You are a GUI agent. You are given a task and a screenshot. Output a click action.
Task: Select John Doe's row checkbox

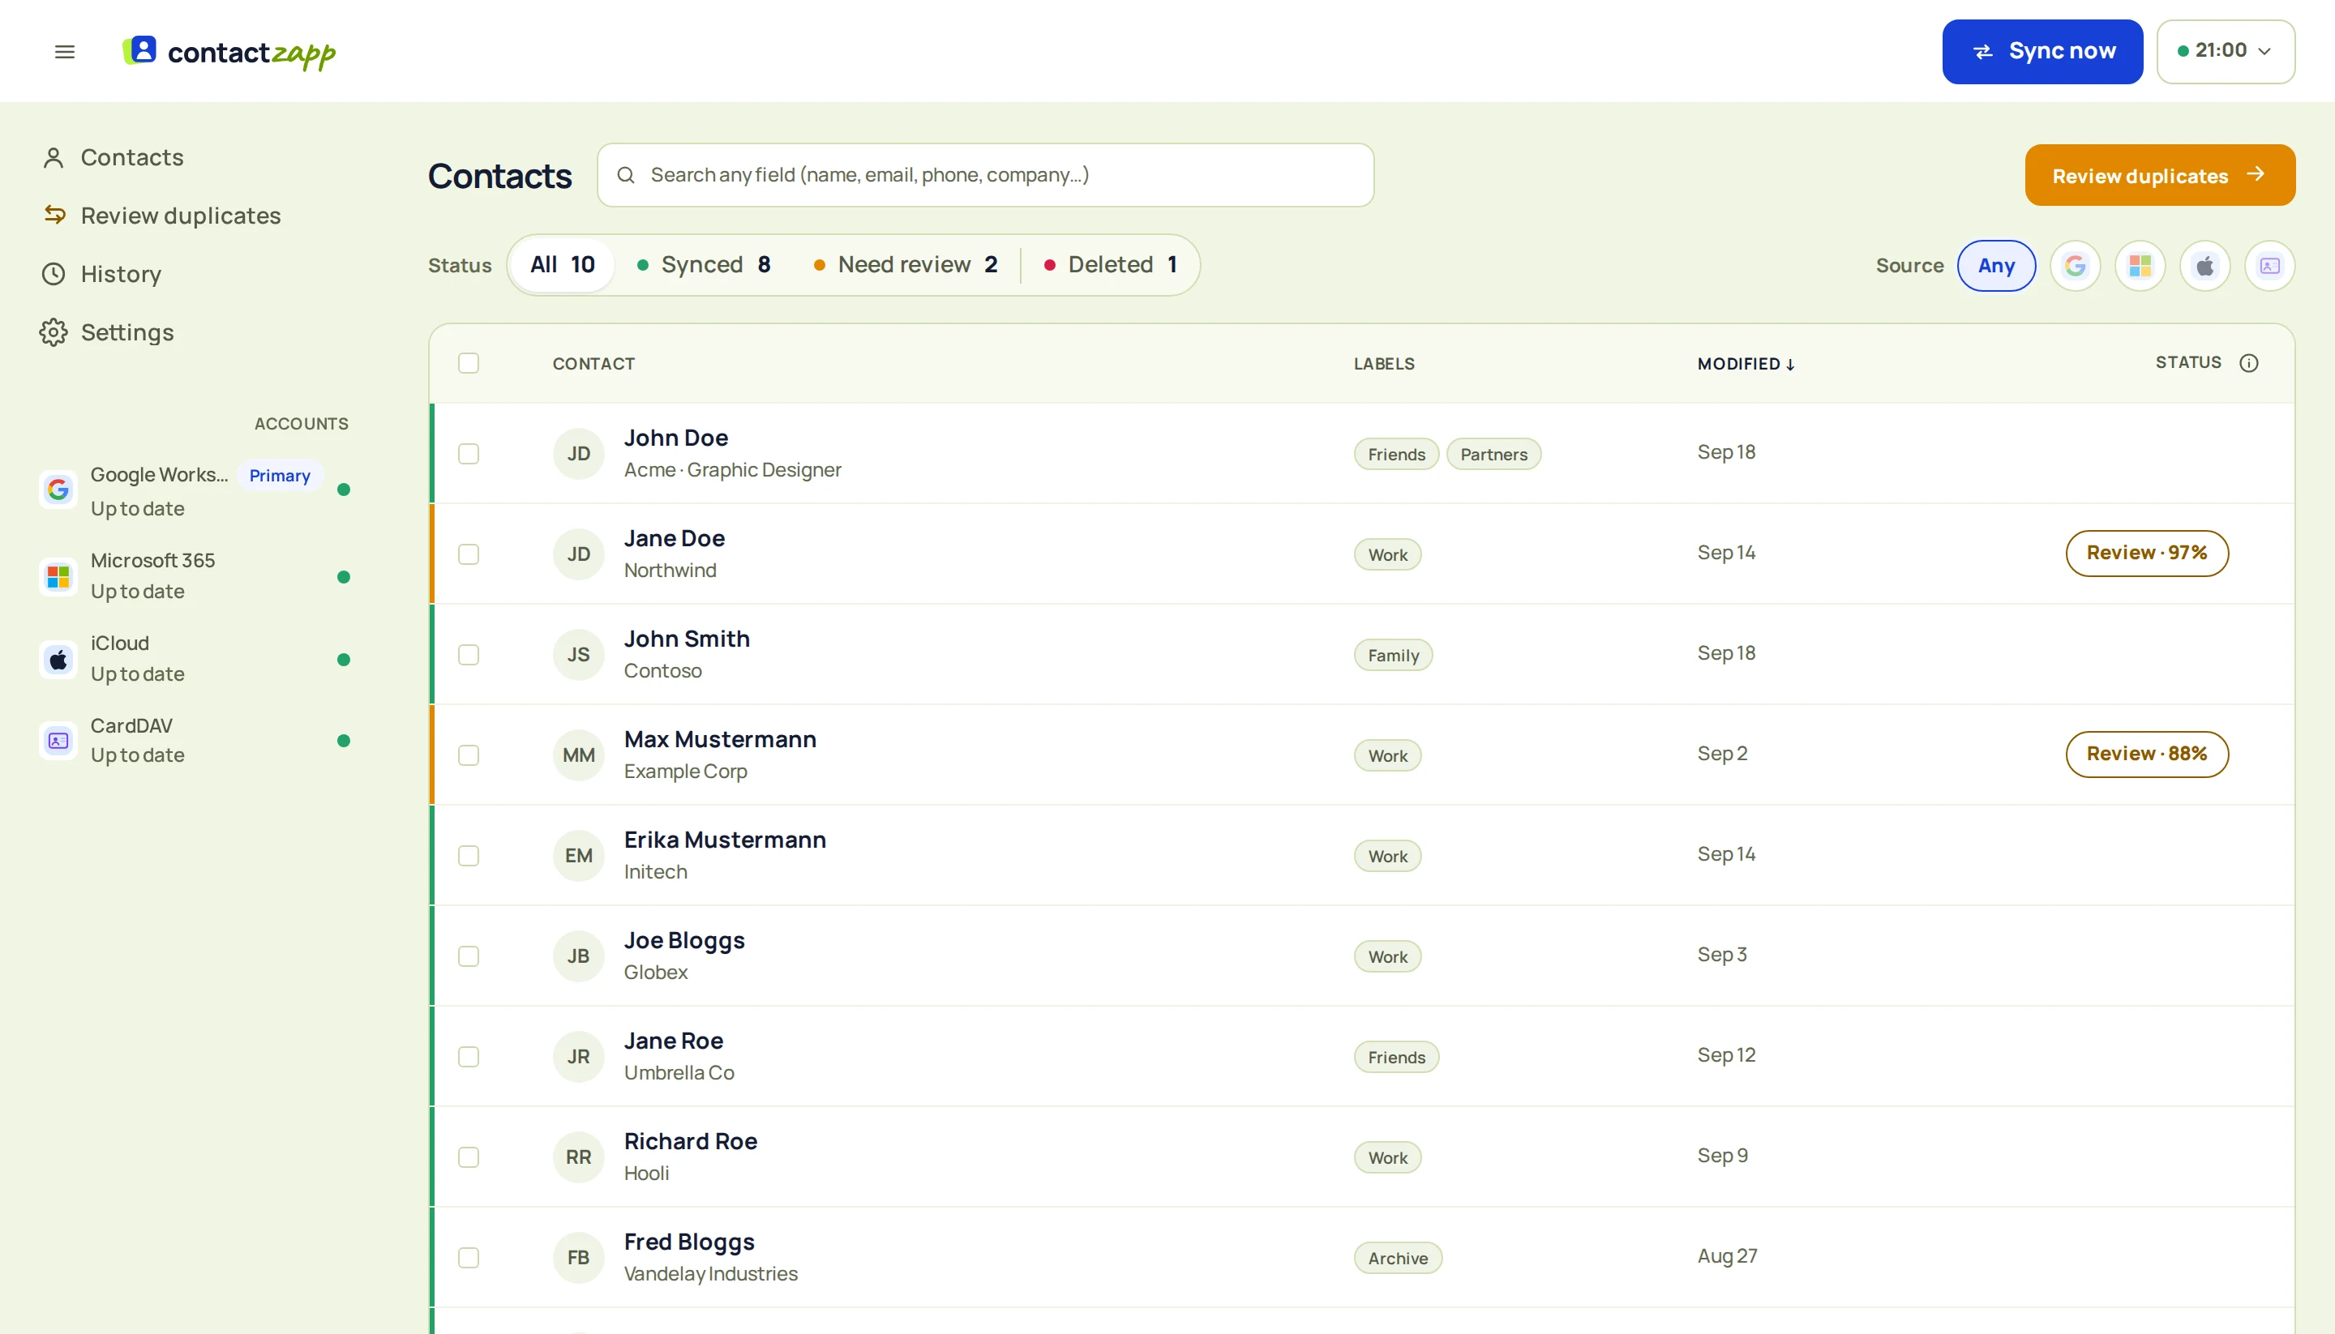469,454
